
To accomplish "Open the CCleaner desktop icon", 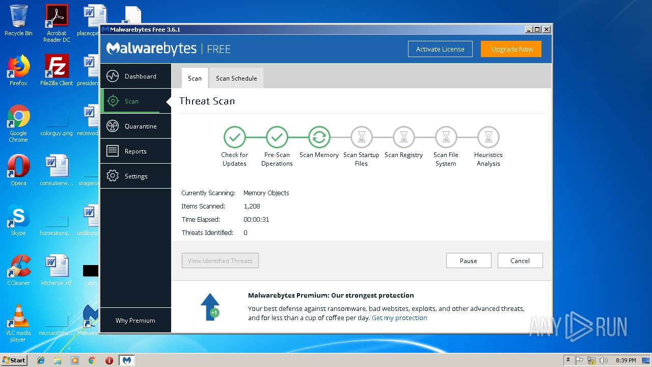I will pos(18,270).
